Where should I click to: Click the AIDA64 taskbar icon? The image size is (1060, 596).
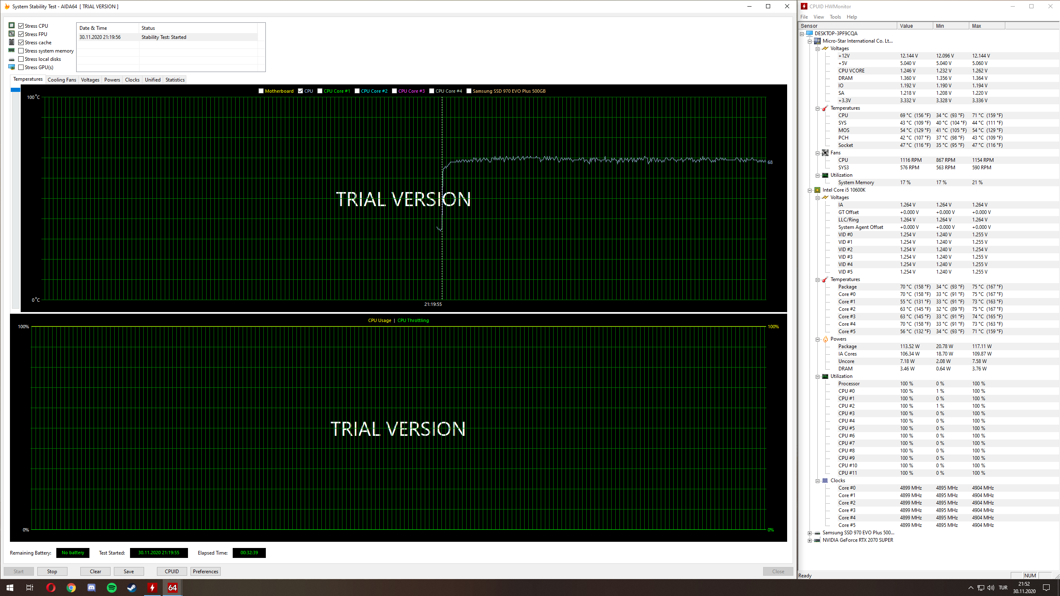[x=172, y=588]
